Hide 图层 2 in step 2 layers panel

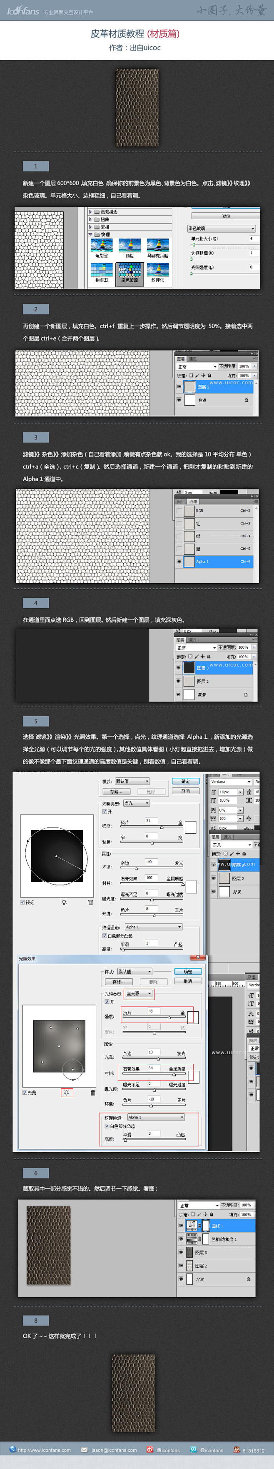[x=179, y=387]
